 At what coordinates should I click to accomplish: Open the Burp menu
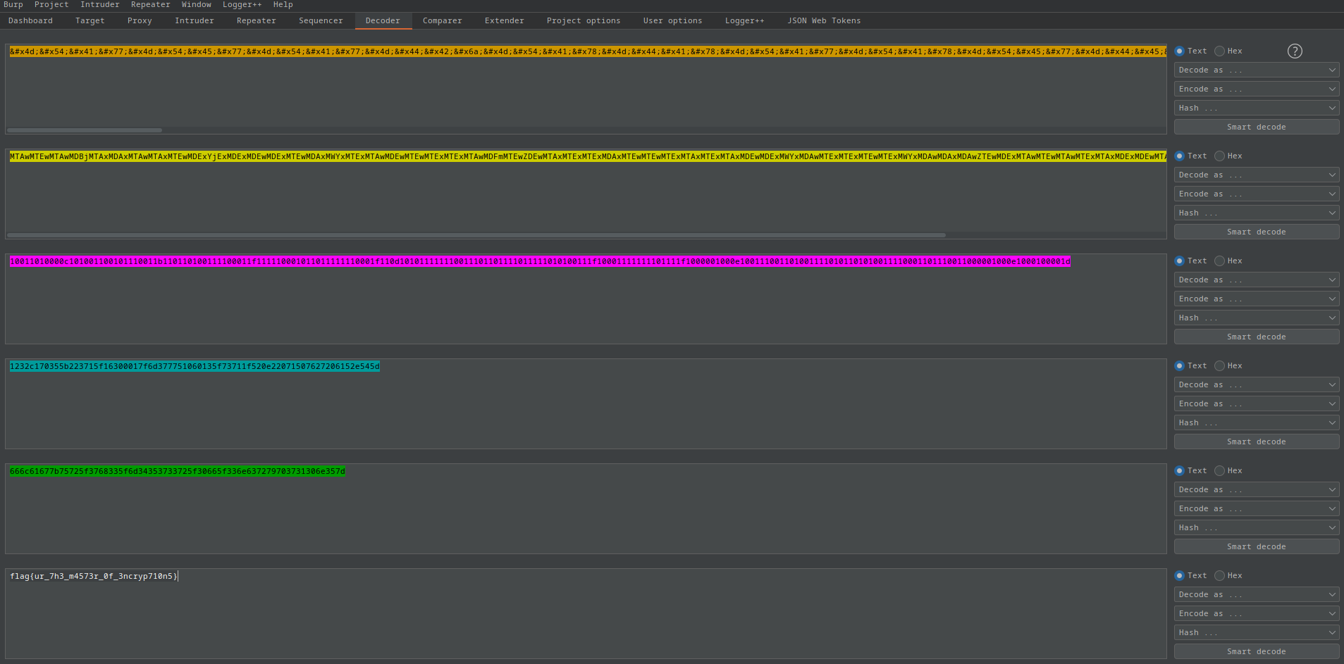pyautogui.click(x=13, y=5)
